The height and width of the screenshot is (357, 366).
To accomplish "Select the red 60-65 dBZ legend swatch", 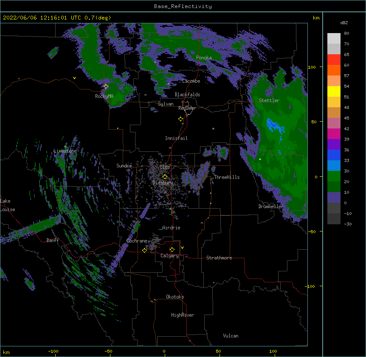I will tap(334, 60).
